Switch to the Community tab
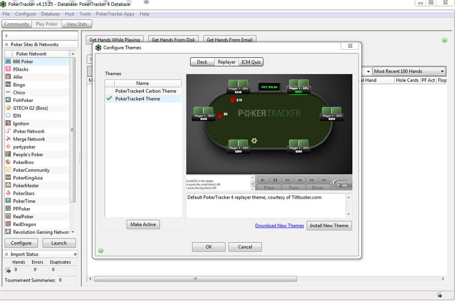Screen dimensions: 455x302 (x=17, y=24)
